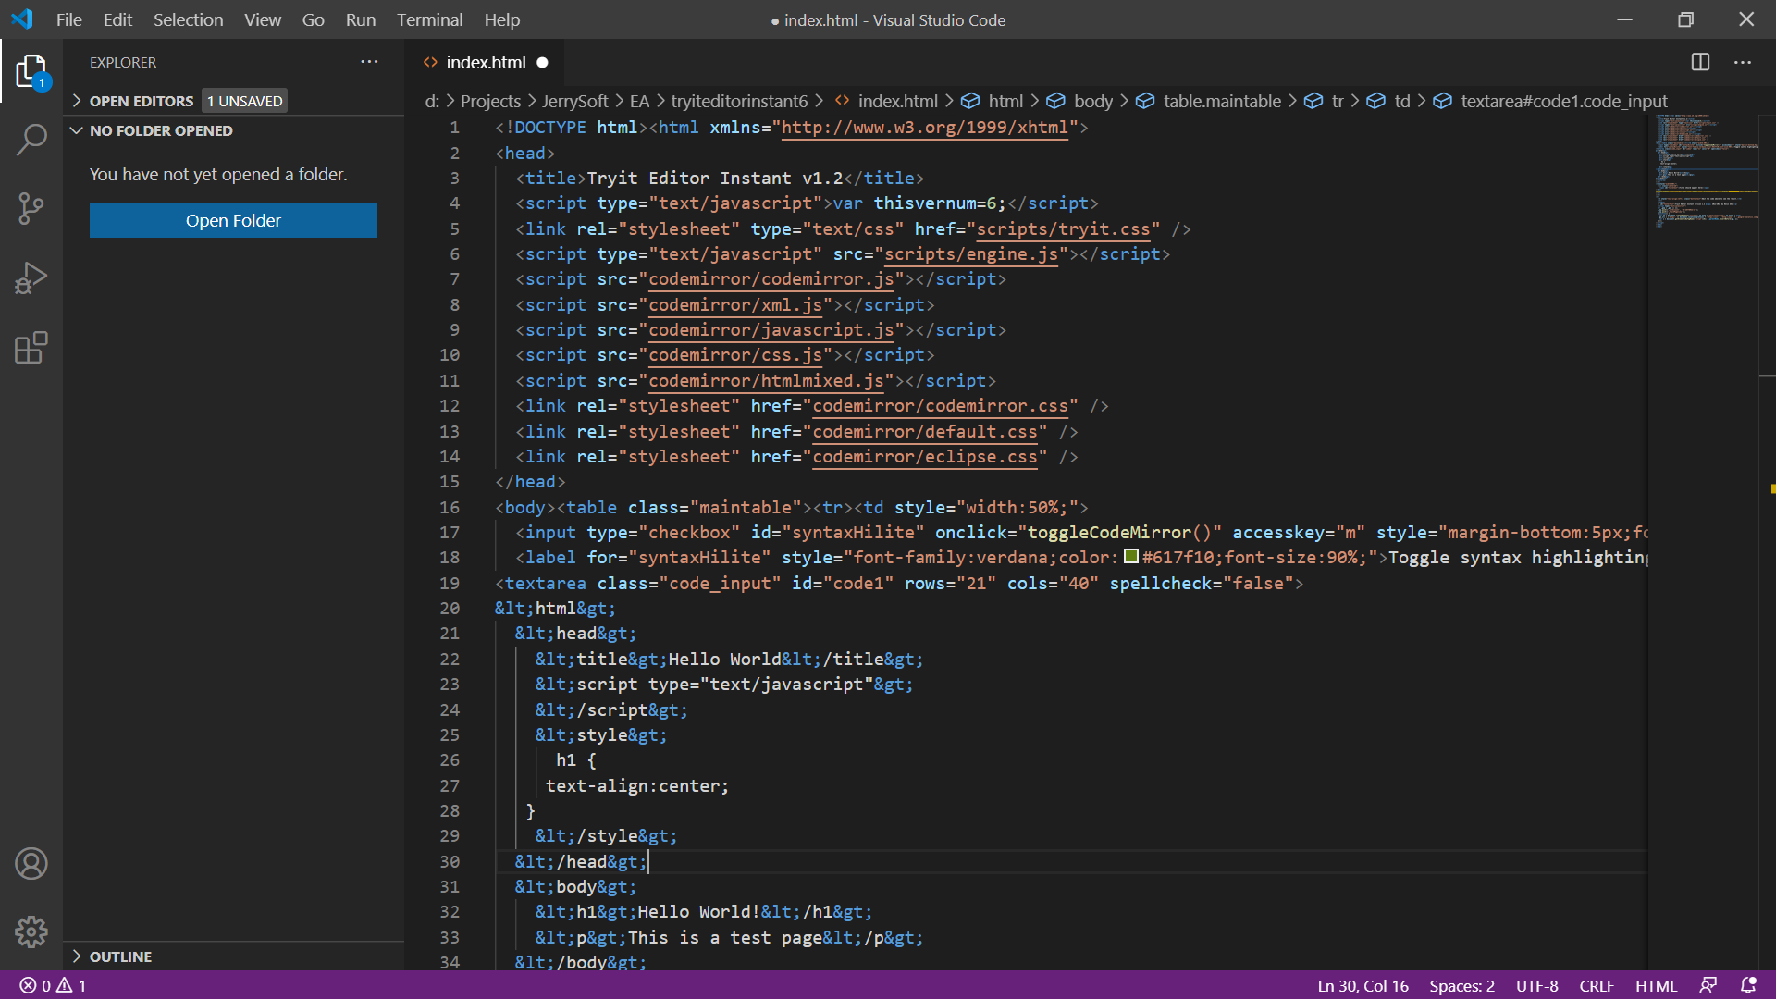Open Explorer Views and More Actions ellipsis
Image resolution: width=1776 pixels, height=999 pixels.
click(x=369, y=62)
